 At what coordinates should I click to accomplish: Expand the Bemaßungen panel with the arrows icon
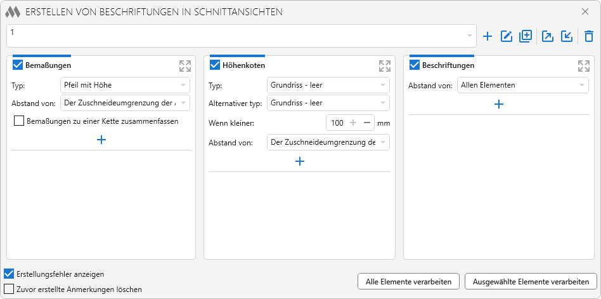tap(185, 65)
